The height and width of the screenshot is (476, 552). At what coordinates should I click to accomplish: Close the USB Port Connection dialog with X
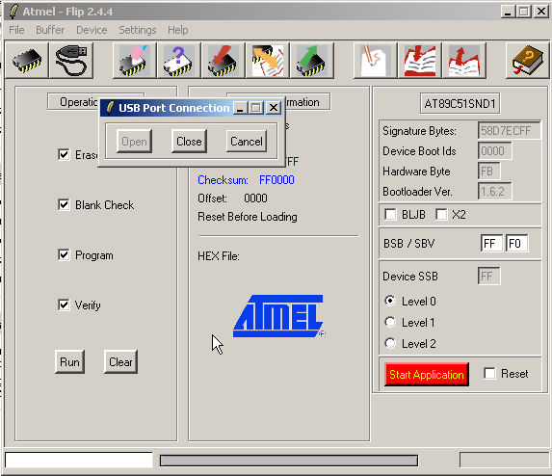coord(274,107)
